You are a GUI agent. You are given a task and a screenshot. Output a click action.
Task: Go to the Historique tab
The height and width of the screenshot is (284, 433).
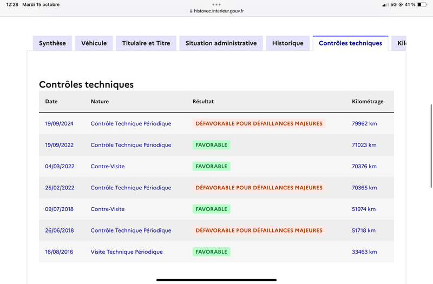[x=288, y=43]
